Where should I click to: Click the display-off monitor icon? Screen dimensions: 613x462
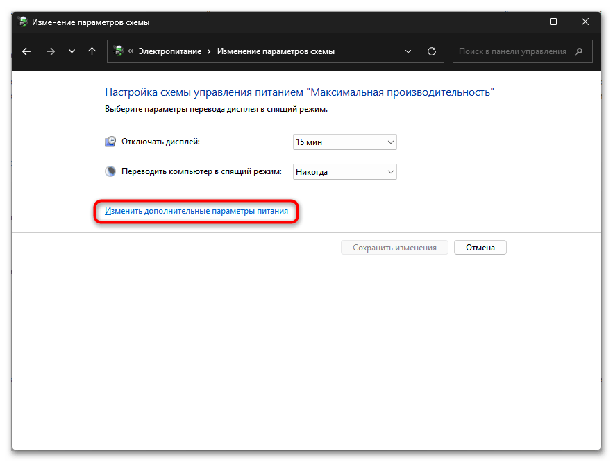(110, 142)
